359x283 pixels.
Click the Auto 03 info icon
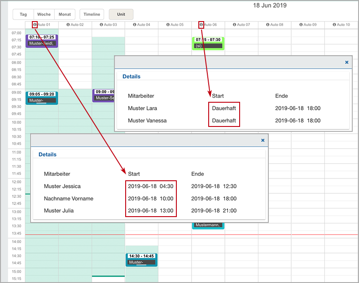pyautogui.click(x=101, y=25)
